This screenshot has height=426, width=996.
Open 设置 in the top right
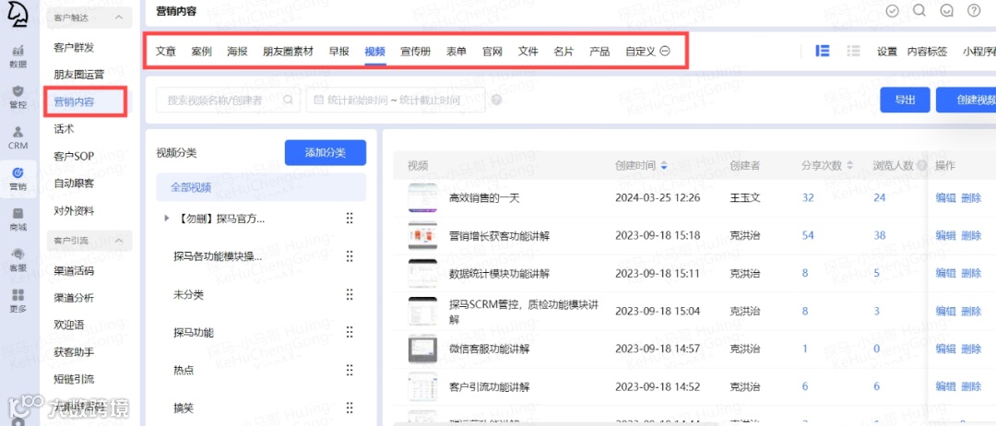(x=887, y=52)
